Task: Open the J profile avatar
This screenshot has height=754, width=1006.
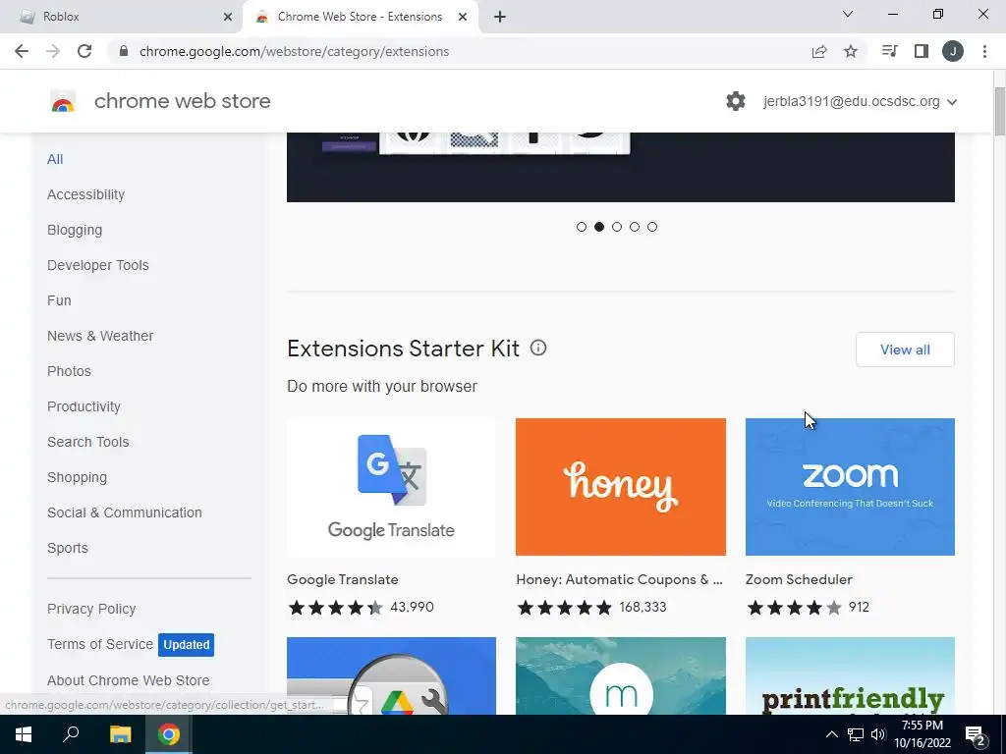Action: [x=953, y=51]
